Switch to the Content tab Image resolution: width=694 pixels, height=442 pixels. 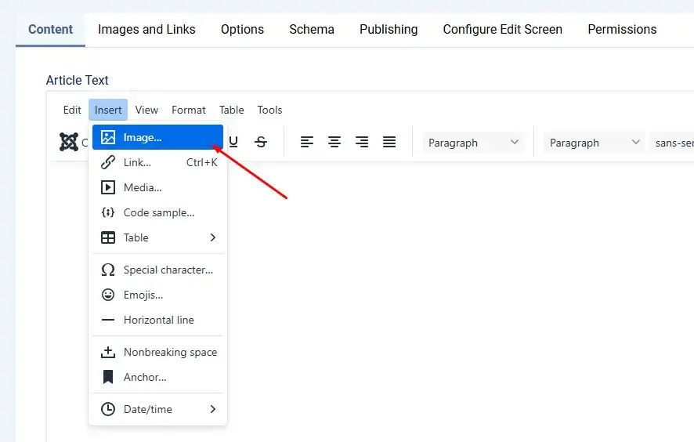point(50,29)
